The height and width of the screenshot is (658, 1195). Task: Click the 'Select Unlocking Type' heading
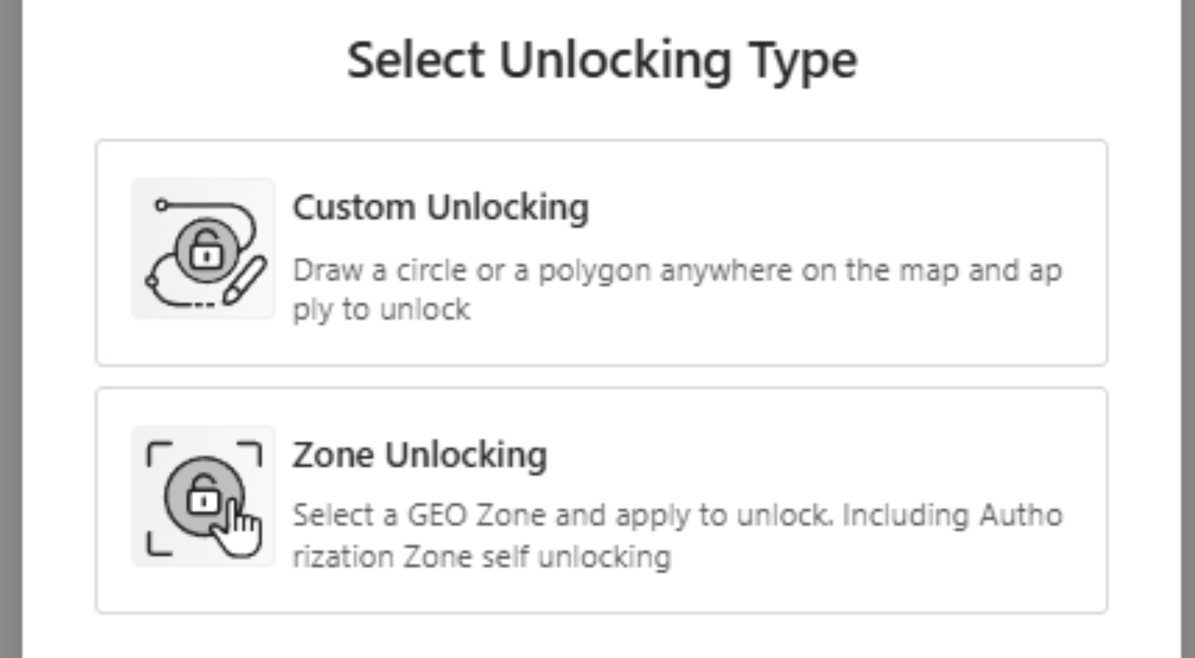[602, 60]
